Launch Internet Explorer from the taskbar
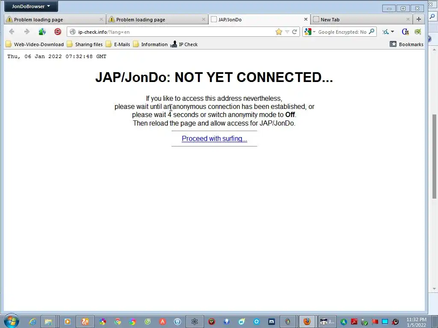The width and height of the screenshot is (438, 328). 33,322
